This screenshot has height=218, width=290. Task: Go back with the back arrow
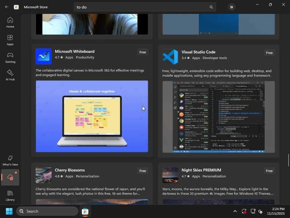coord(7,7)
